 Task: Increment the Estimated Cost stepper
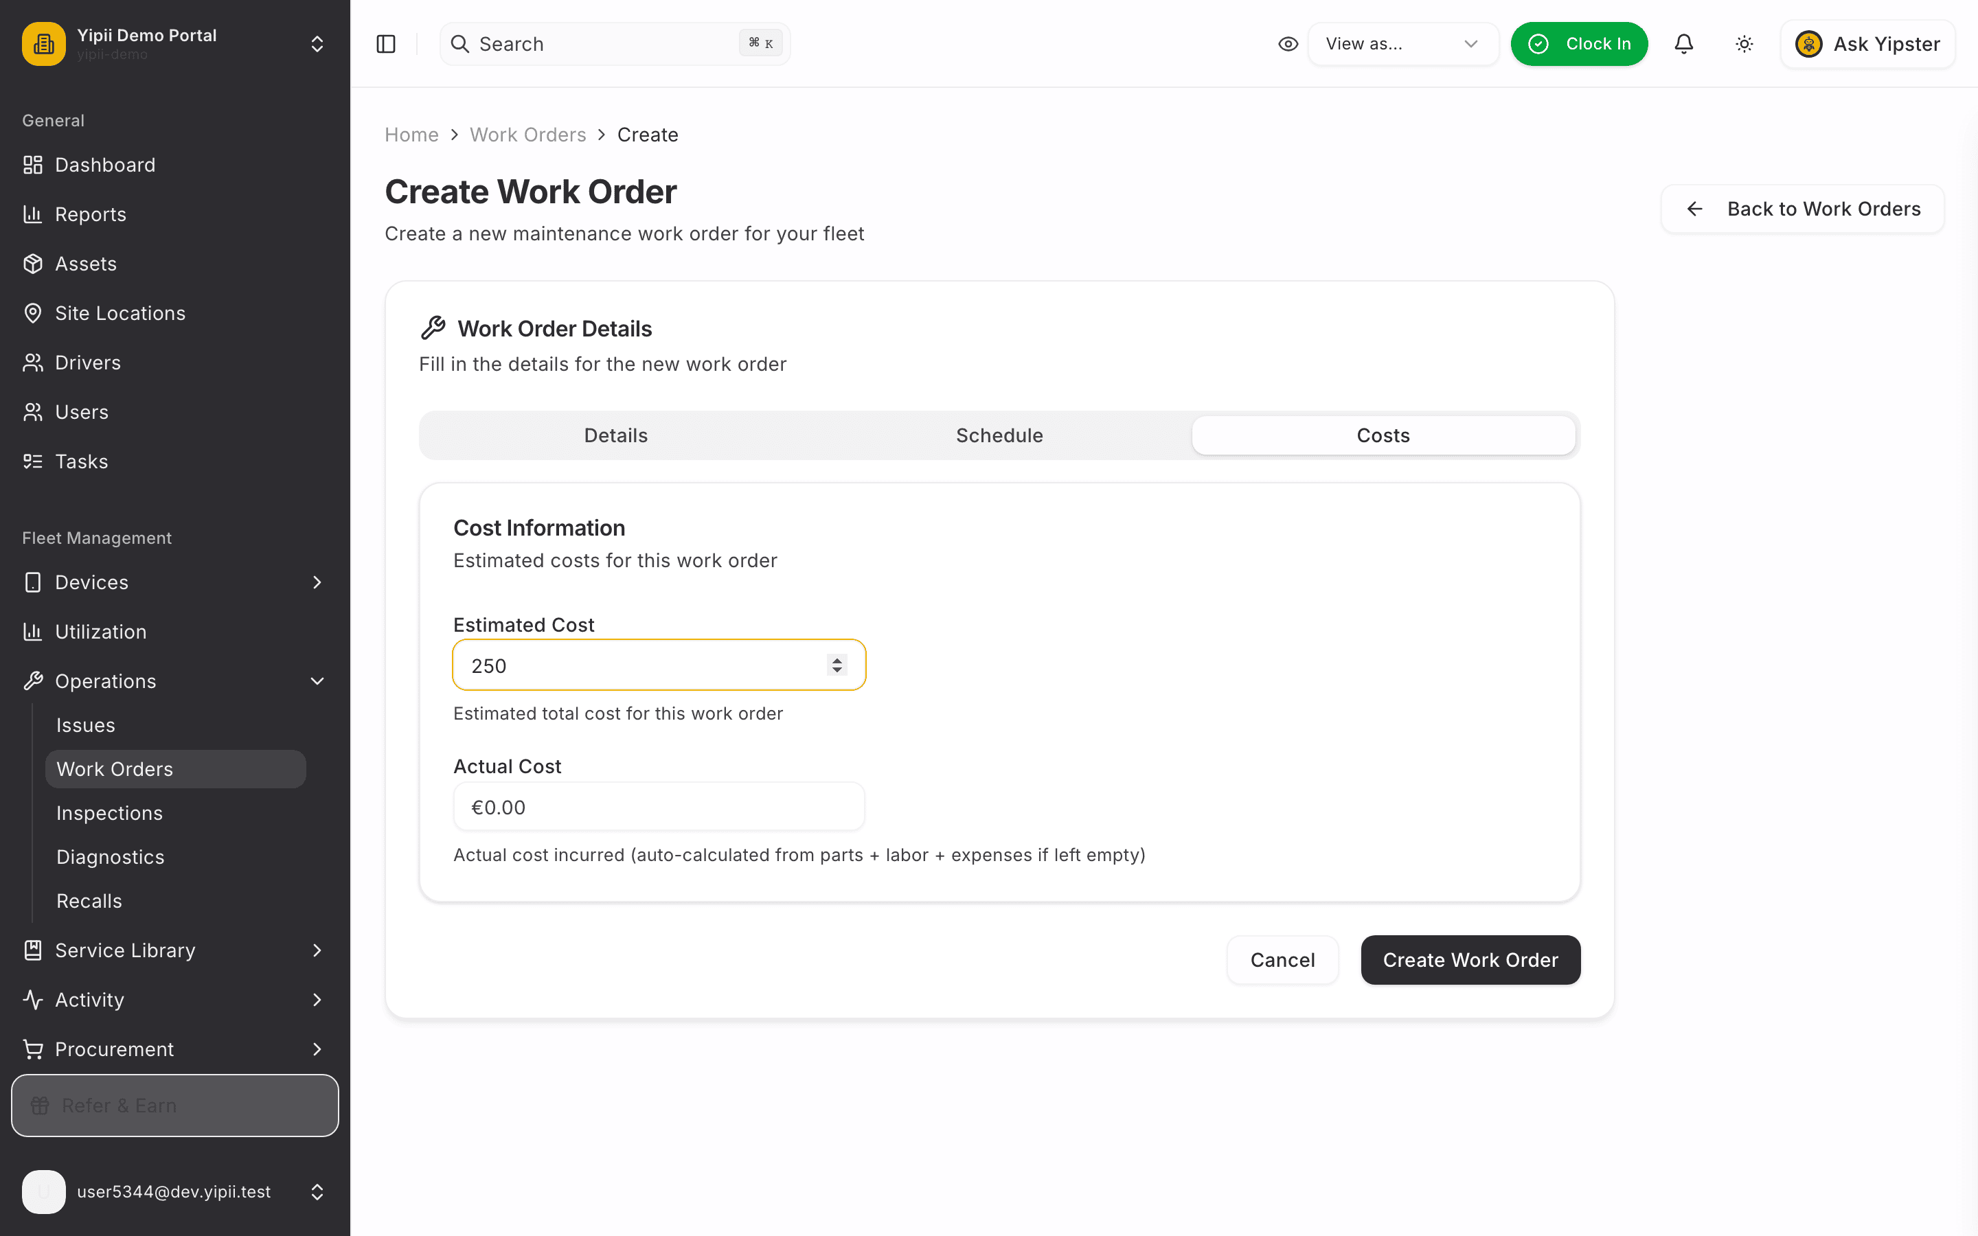(837, 660)
